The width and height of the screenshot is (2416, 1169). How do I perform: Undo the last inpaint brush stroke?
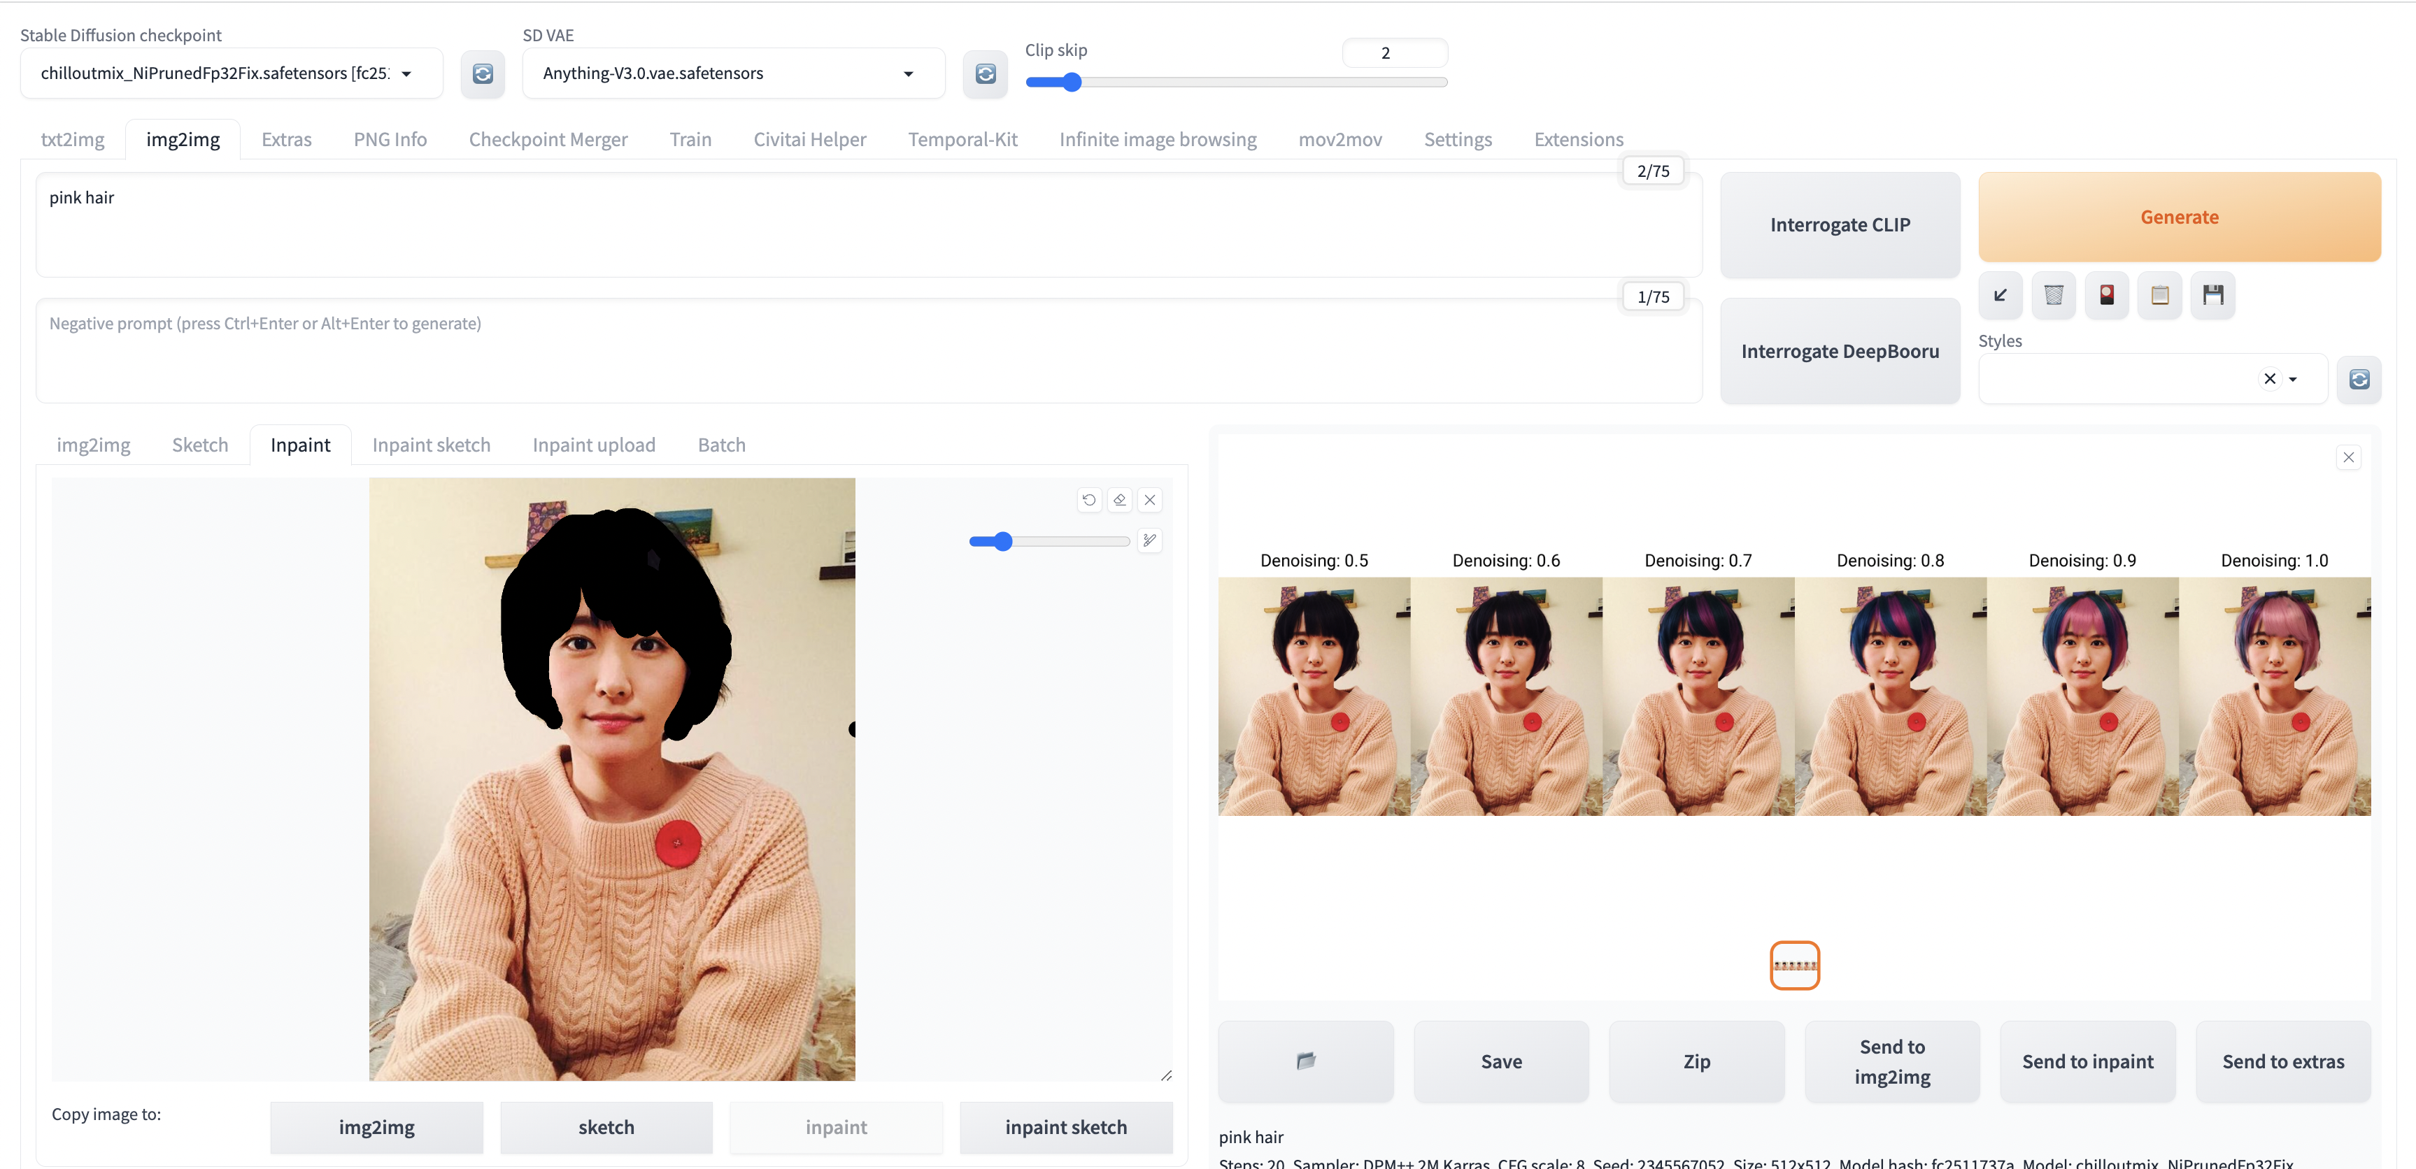(x=1088, y=500)
